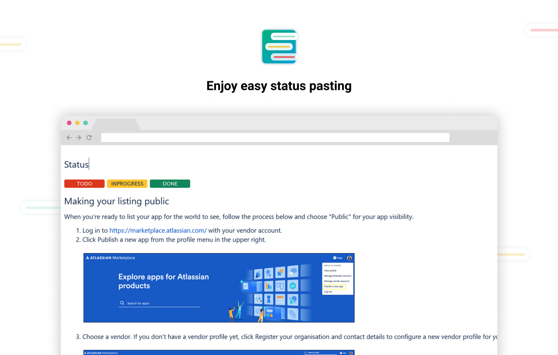Image resolution: width=558 pixels, height=355 pixels.
Task: Click the status pasting app logo
Action: click(280, 47)
